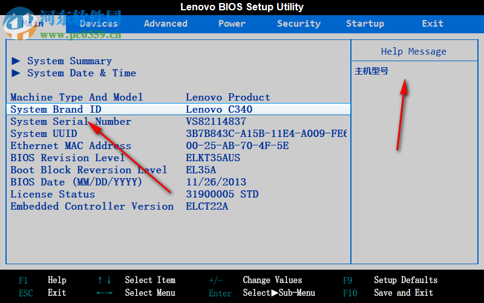484x303 pixels.
Task: Click the ELKT35AUS BIOS revision value
Action: [213, 158]
